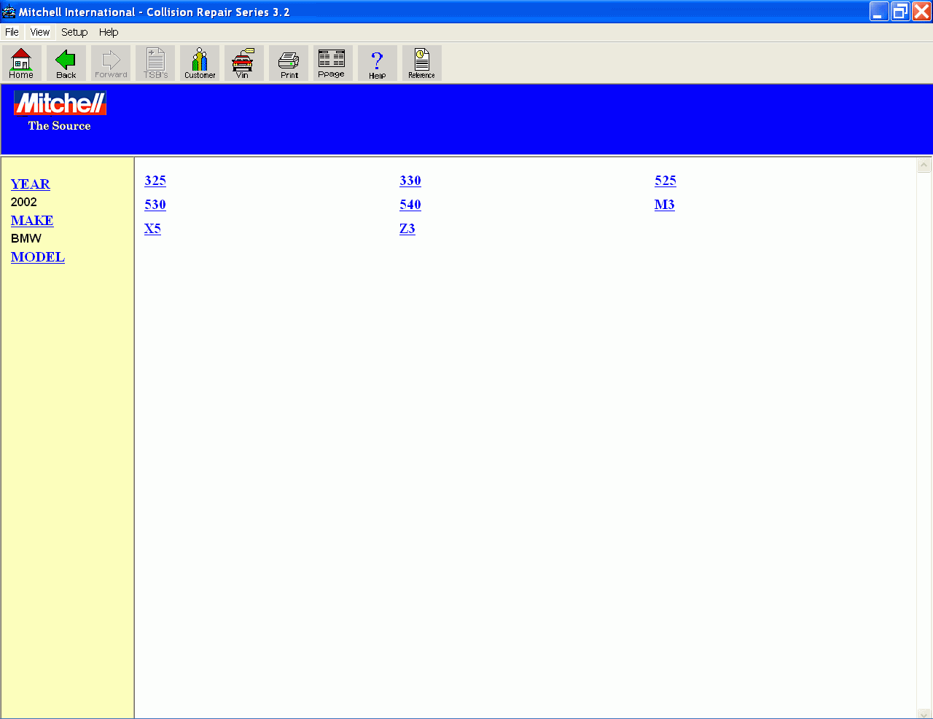Screen dimensions: 933x719
Task: Click the green Back arrow icon
Action: (66, 63)
